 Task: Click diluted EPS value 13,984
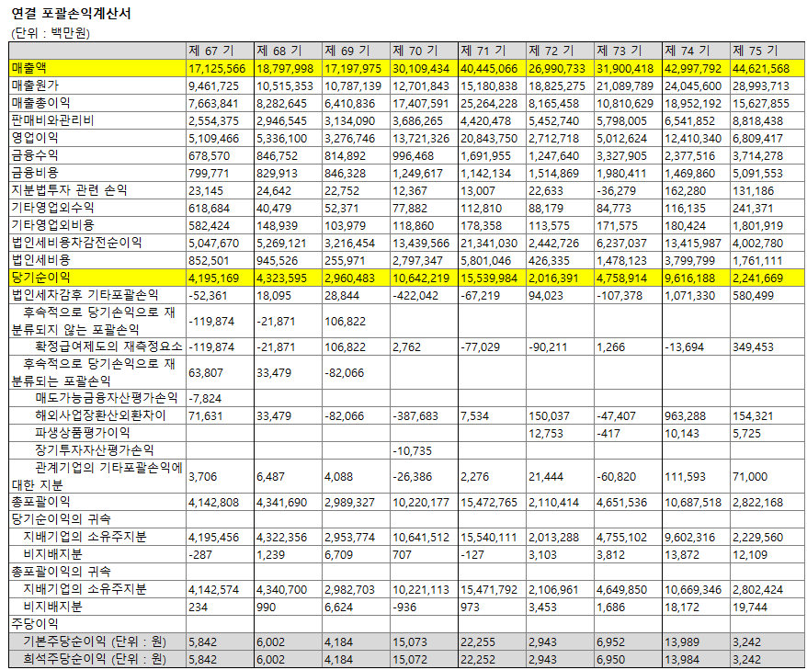point(681,660)
